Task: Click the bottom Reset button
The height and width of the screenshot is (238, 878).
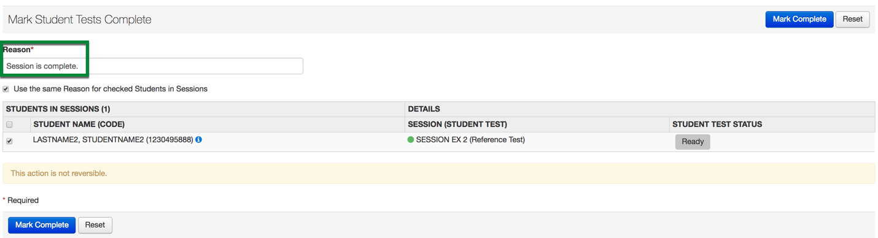Action: tap(95, 225)
